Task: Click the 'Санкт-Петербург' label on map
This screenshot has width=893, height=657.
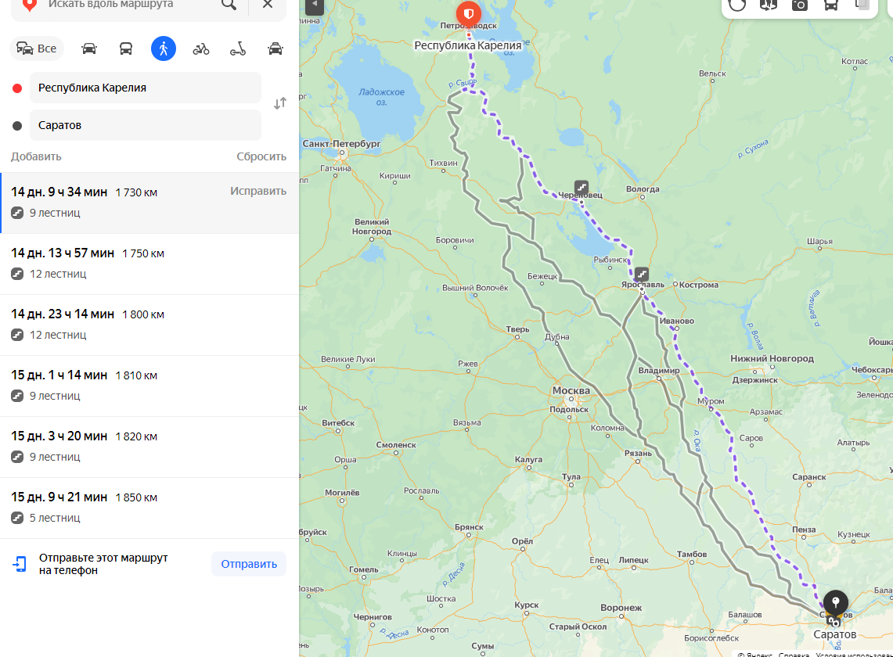Action: (341, 143)
